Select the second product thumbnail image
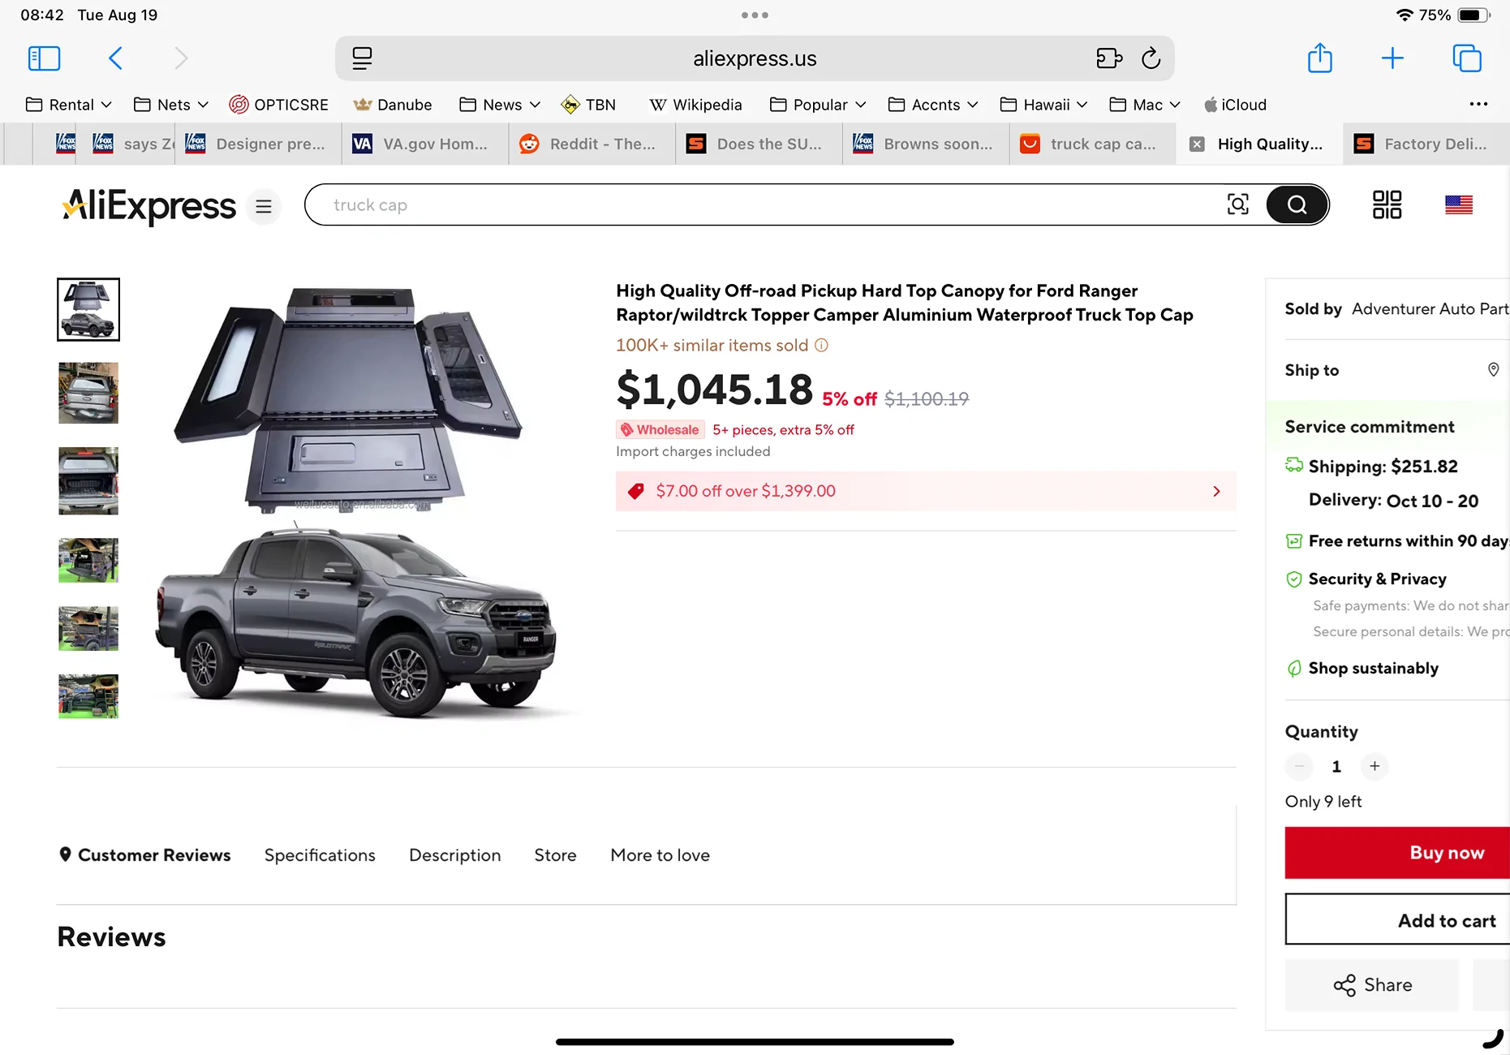This screenshot has height=1055, width=1510. pyautogui.click(x=88, y=393)
